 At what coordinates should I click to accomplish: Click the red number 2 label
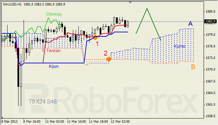(105, 53)
